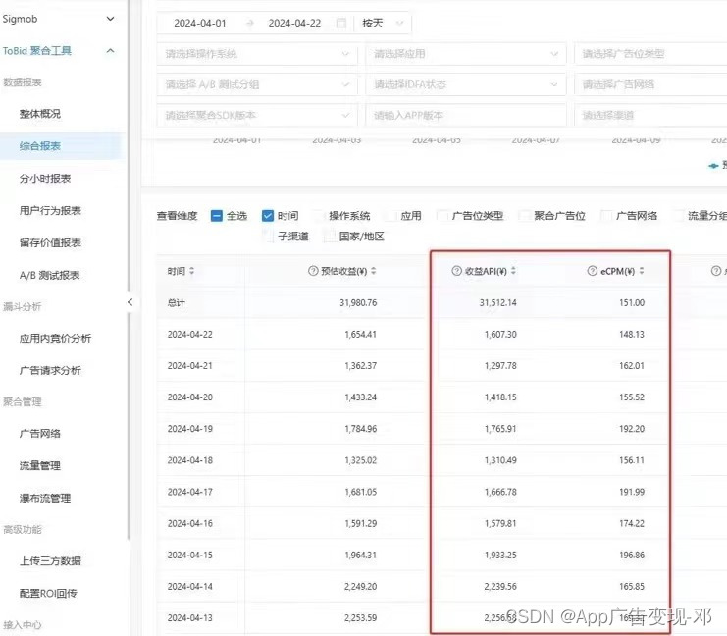Click the 请输入APP版本 input field
Screen dimensions: 727x636
tap(465, 115)
